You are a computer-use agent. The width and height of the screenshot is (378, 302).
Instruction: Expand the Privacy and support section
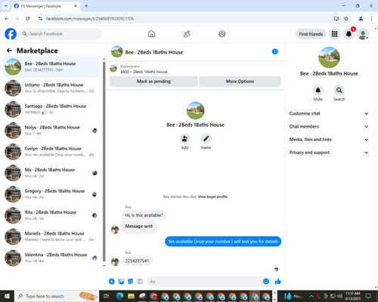(x=329, y=153)
